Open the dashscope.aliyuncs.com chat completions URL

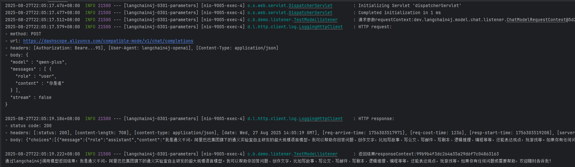coord(108,41)
